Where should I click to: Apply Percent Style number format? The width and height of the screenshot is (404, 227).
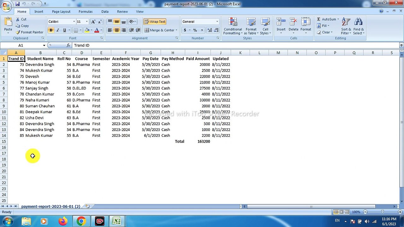click(x=195, y=30)
